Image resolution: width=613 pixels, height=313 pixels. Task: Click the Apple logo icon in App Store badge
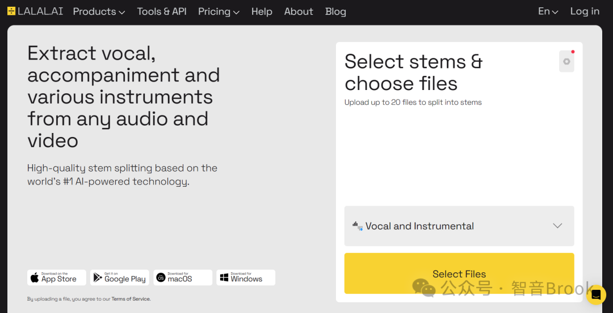pyautogui.click(x=35, y=277)
